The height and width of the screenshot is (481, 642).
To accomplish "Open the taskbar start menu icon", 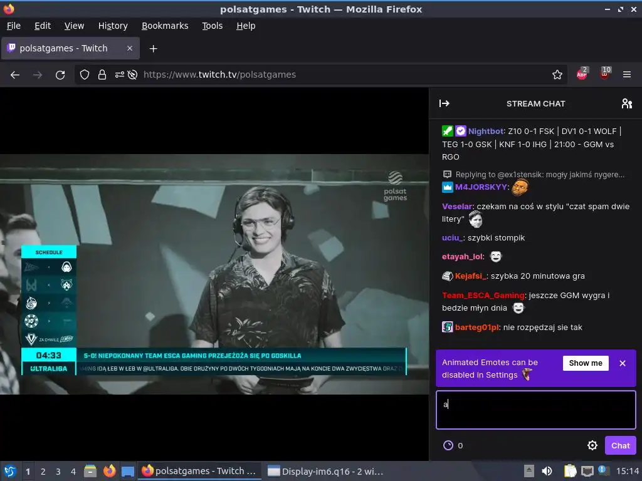I will (10, 471).
